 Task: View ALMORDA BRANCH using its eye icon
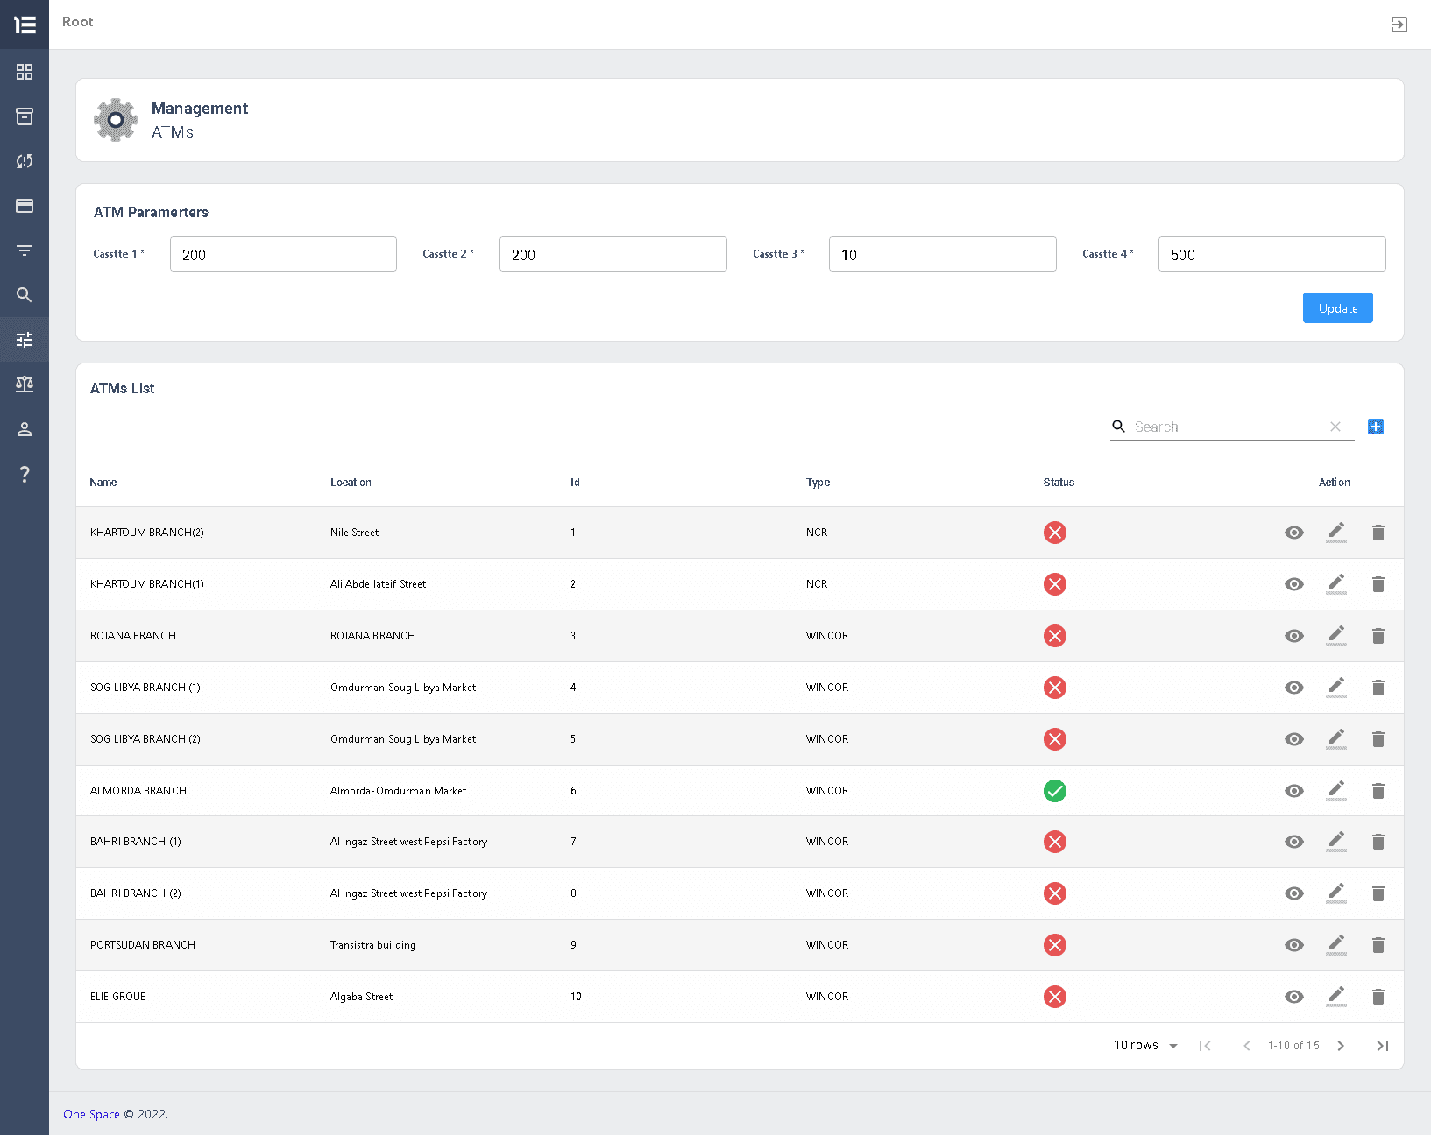pyautogui.click(x=1294, y=791)
